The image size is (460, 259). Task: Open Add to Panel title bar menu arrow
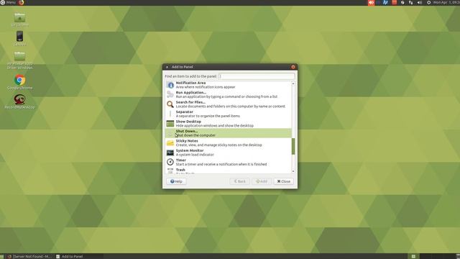tap(167, 67)
